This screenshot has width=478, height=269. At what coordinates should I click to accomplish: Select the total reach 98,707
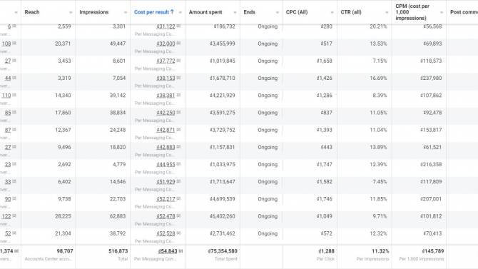pyautogui.click(x=65, y=251)
